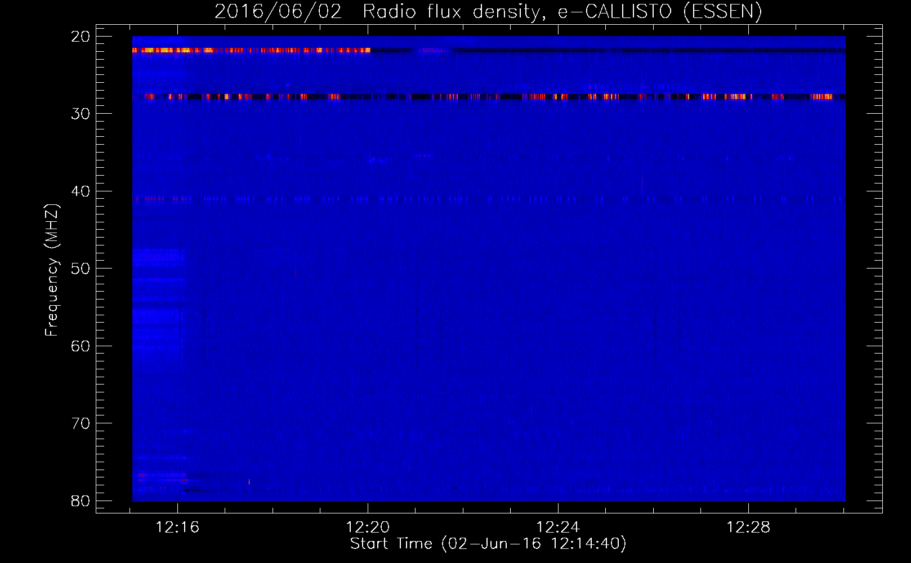The height and width of the screenshot is (563, 911).
Task: Click the 20 frequency tick label
Action: 81,37
